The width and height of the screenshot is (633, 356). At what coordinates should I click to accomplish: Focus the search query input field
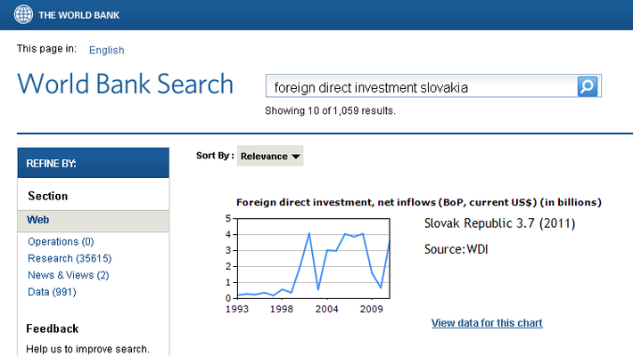(x=421, y=86)
